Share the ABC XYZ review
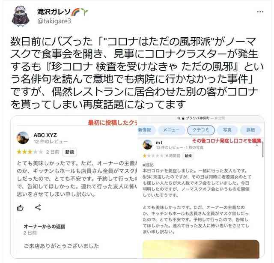This screenshot has width=274, height=263. click(x=38, y=207)
